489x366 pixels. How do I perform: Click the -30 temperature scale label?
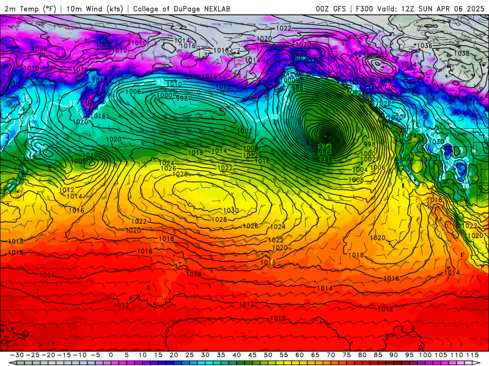(x=17, y=355)
